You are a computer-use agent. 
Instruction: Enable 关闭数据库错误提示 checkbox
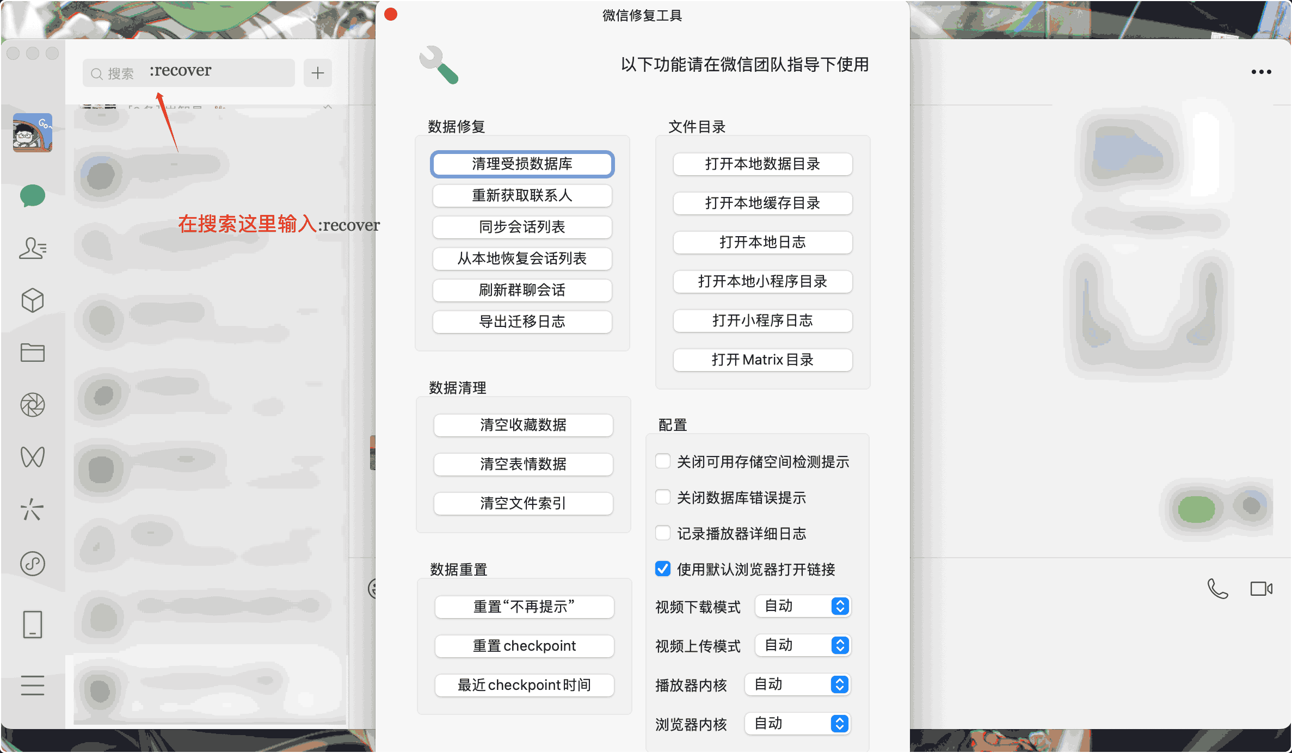pyautogui.click(x=663, y=497)
